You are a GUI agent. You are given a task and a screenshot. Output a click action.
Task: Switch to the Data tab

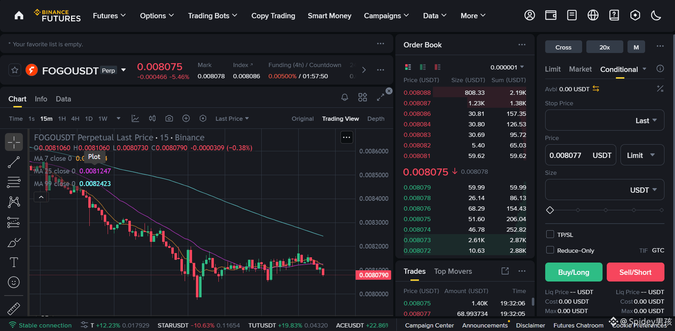click(x=63, y=99)
